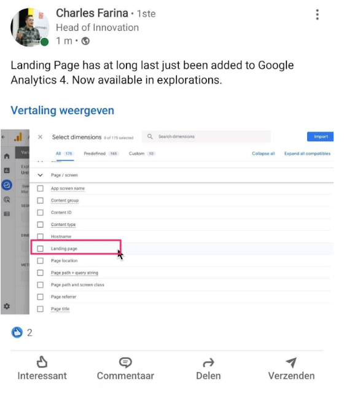The height and width of the screenshot is (393, 344).
Task: Collapse the Page / screen section chevron
Action: coord(40,175)
